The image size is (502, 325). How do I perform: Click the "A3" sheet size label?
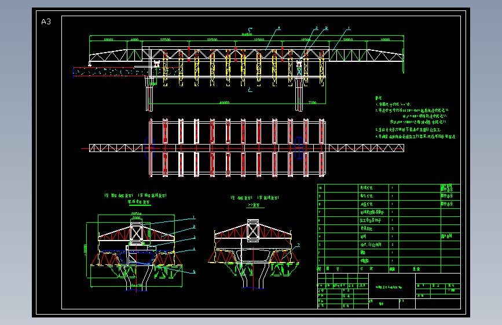tap(46, 22)
